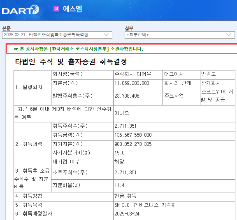
Task: Click the 2. 취득내역 row header
Action: coord(33,145)
